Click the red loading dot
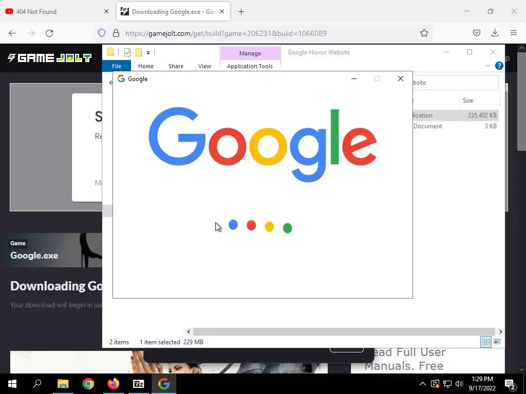The width and height of the screenshot is (526, 394). 251,225
